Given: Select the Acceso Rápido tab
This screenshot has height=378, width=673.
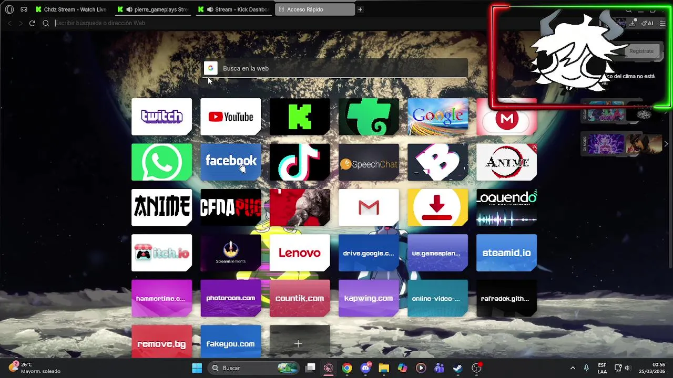Looking at the screenshot, I should click(314, 9).
